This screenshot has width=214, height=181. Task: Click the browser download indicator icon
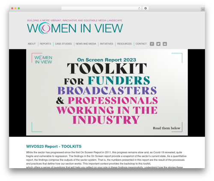point(146,9)
